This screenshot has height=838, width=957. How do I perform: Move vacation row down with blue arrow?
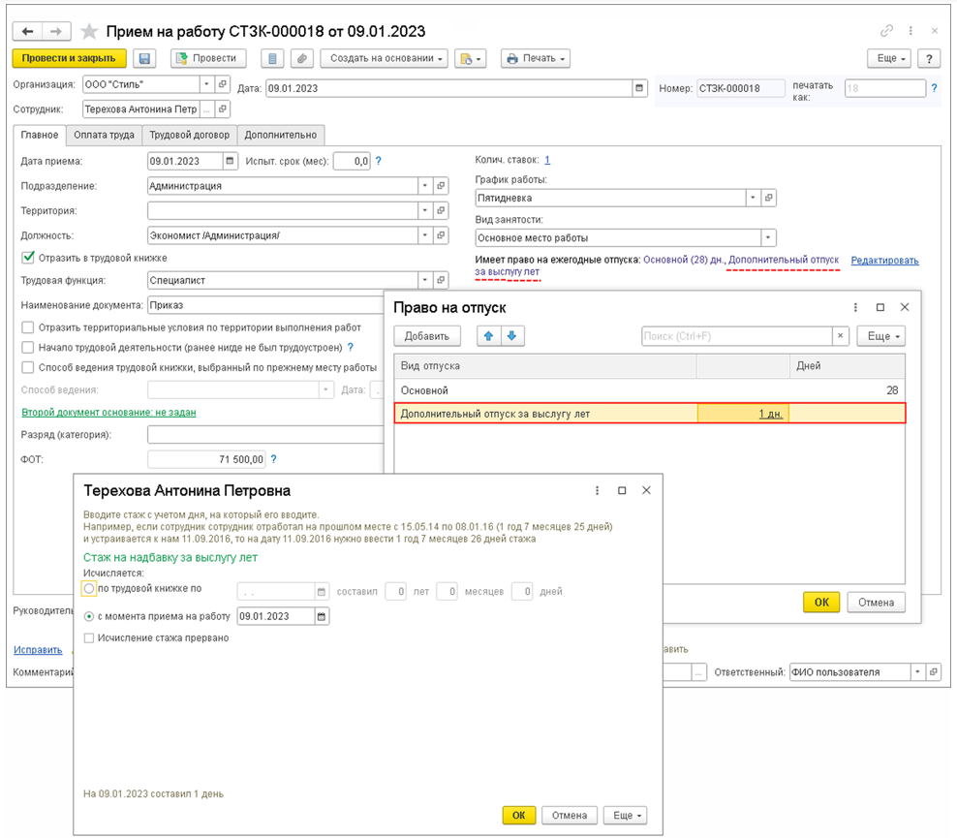511,336
